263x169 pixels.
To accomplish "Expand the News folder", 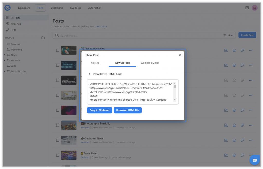I will (5, 55).
